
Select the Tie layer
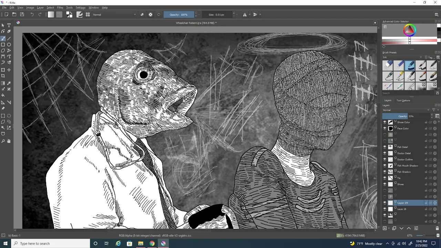coord(399,178)
